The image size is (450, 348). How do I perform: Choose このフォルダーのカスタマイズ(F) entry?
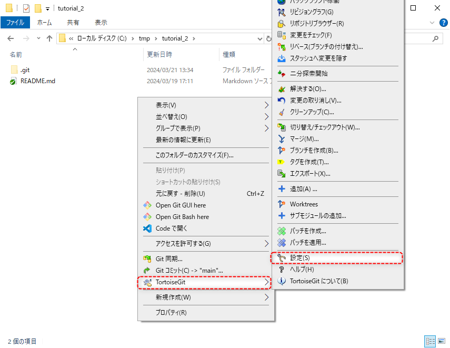206,155
